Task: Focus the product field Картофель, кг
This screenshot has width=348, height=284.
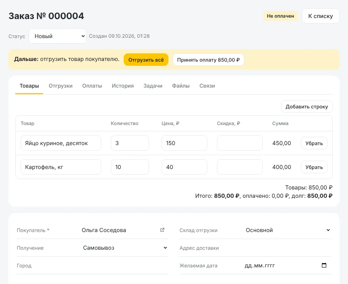Action: (x=61, y=167)
